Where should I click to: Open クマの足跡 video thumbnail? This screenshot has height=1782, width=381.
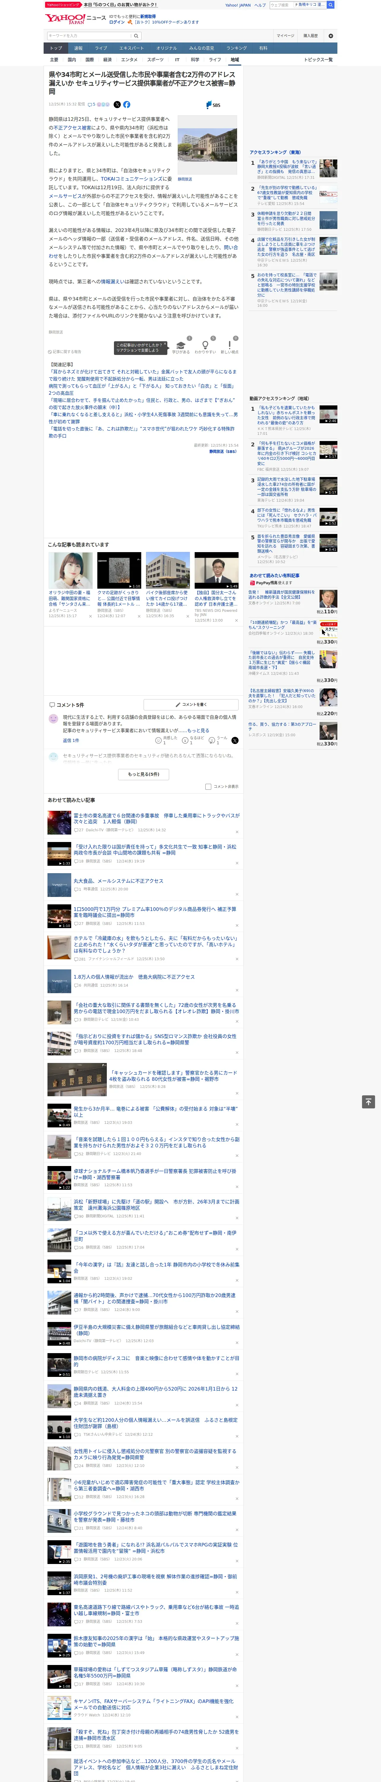click(119, 570)
